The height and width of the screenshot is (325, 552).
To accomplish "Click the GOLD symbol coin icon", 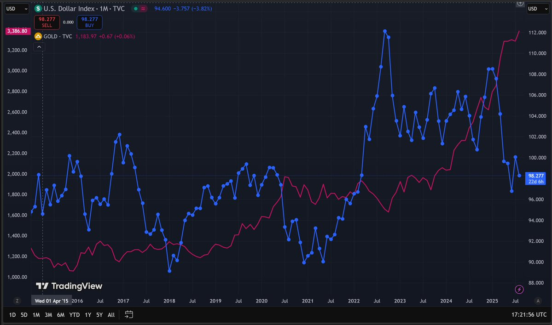I will (38, 36).
